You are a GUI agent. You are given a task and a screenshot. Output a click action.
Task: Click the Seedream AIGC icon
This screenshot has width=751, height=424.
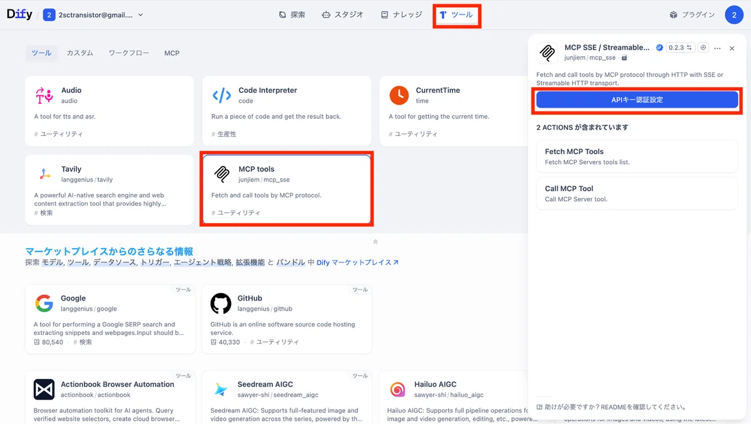(221, 390)
